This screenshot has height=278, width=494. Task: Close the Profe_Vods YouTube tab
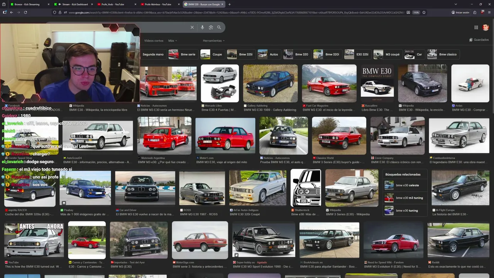point(135,4)
